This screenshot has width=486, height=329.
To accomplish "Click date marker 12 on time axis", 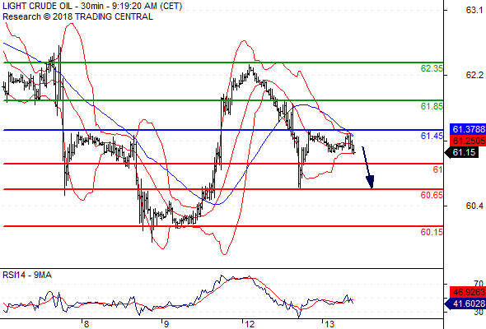I will 250,324.
